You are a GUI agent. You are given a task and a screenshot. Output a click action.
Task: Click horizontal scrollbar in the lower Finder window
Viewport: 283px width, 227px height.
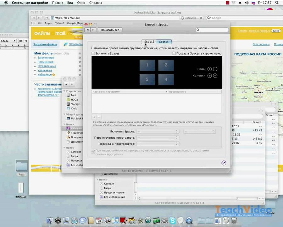[188, 198]
